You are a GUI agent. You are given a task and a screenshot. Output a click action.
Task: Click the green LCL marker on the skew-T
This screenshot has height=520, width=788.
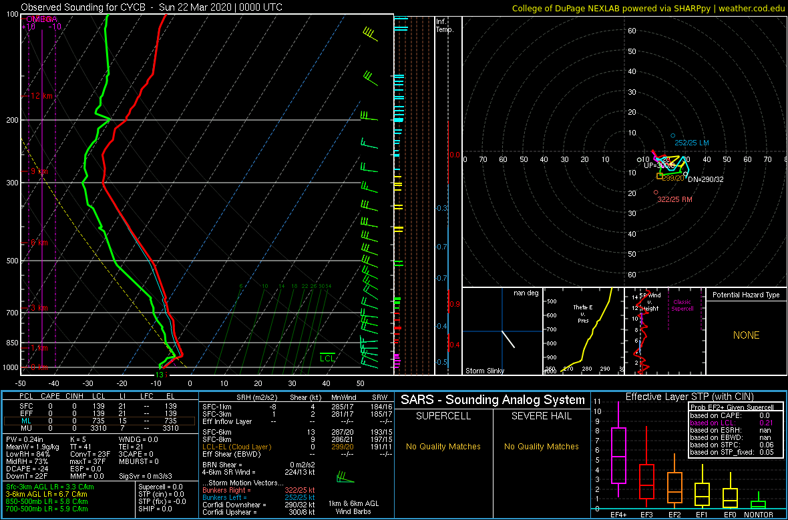(x=328, y=357)
